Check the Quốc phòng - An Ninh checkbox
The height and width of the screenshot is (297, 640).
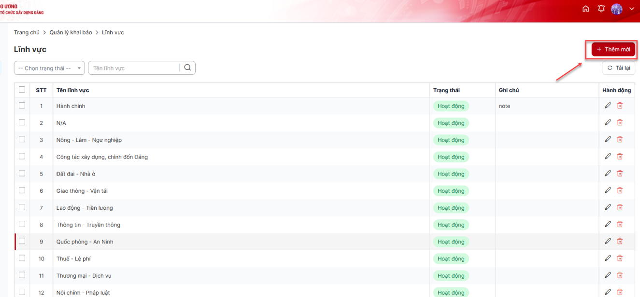click(x=22, y=241)
